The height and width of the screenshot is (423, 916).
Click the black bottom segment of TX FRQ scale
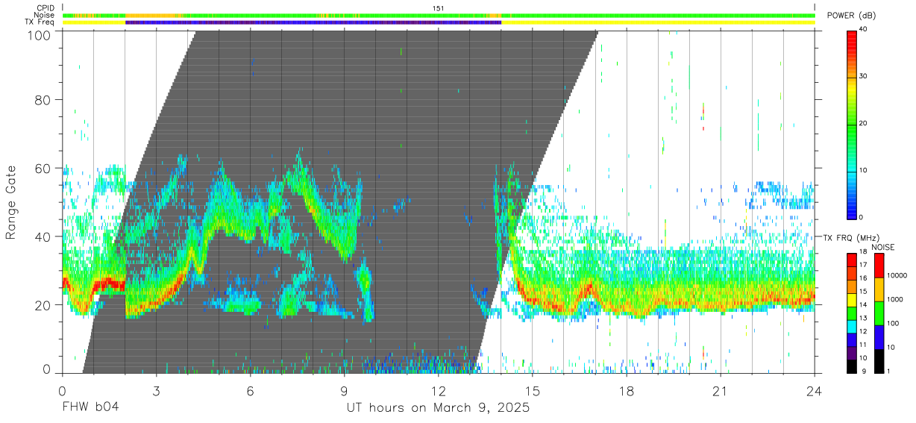coord(852,365)
